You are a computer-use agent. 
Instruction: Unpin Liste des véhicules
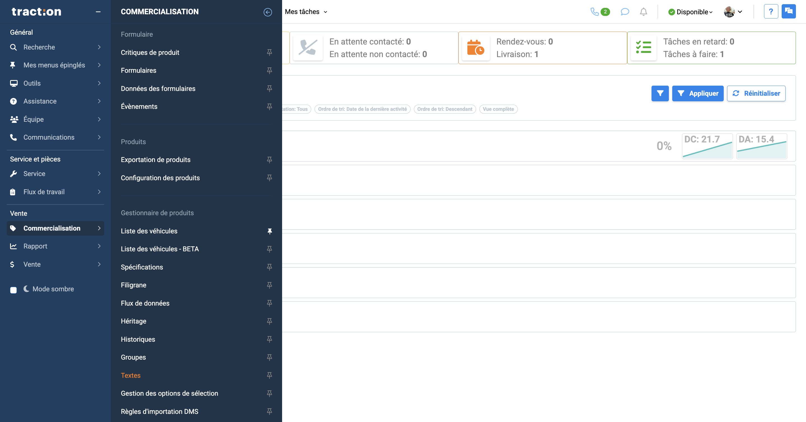270,231
